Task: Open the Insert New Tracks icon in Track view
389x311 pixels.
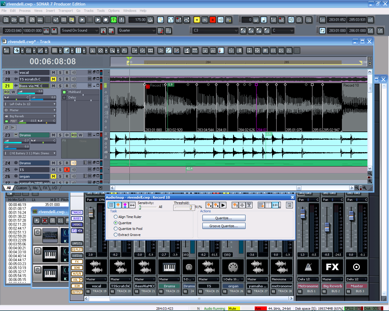Action: pos(6,50)
